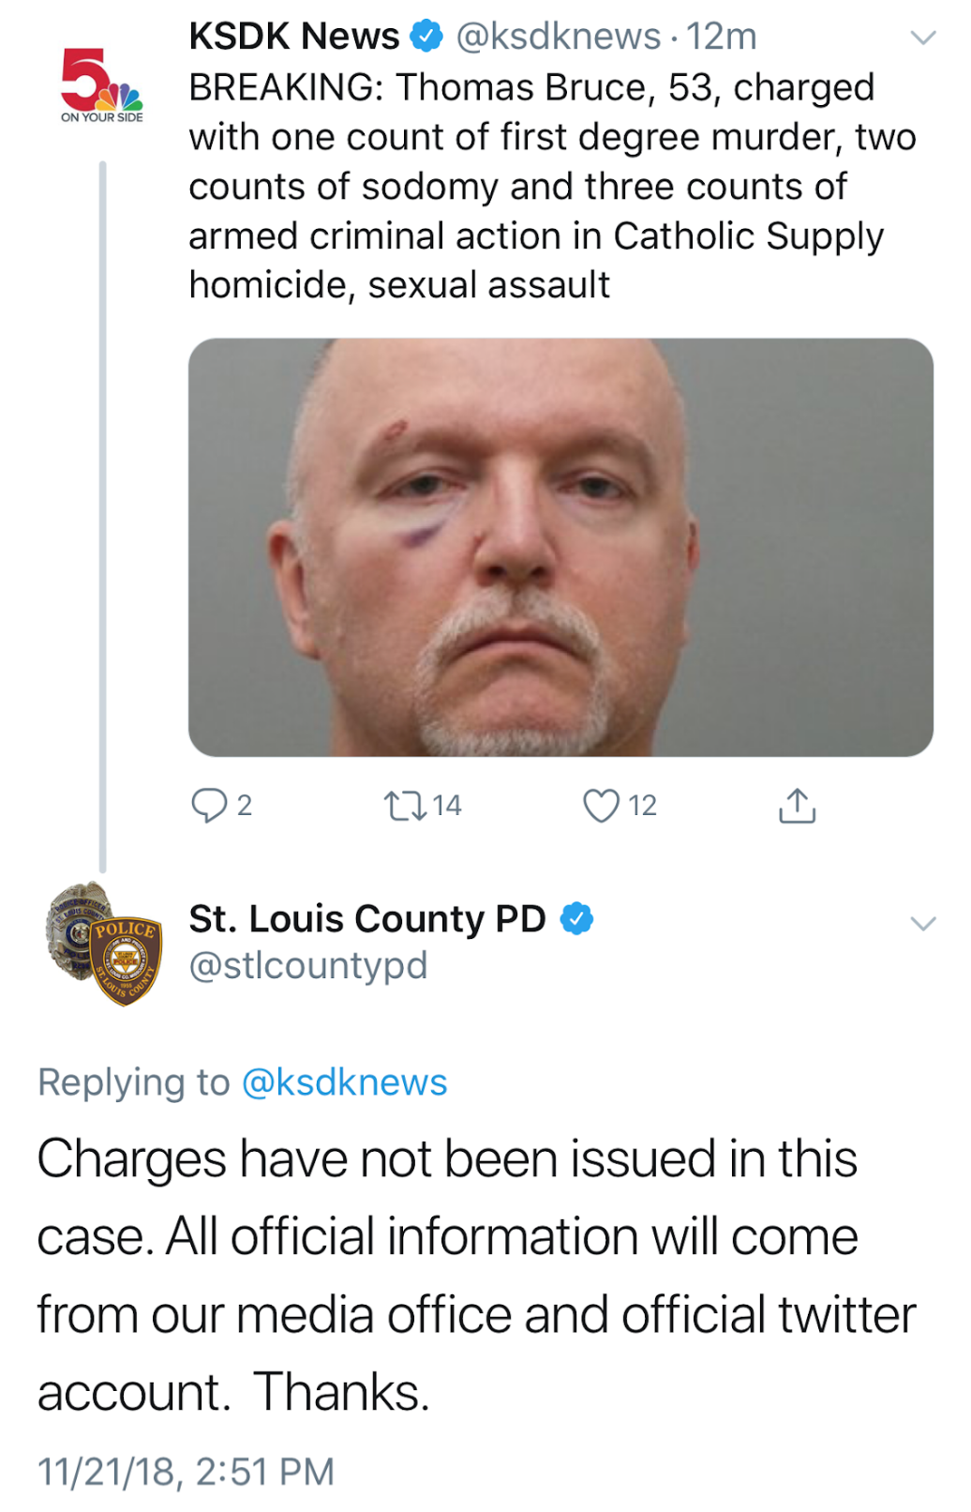Expand the KSDK tweet options chevron

pos(923,38)
